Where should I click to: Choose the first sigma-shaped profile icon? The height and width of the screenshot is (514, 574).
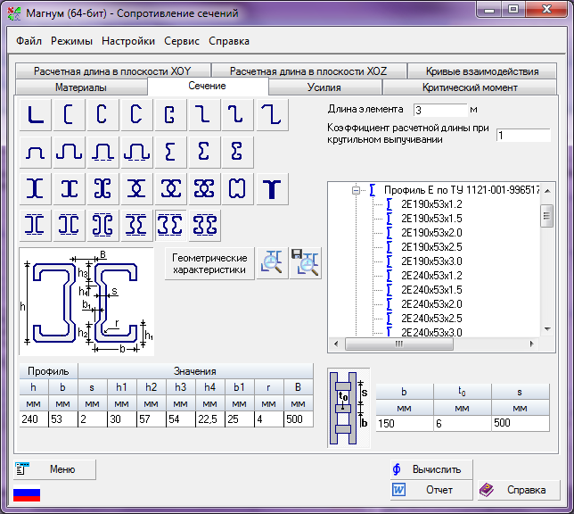coord(171,152)
